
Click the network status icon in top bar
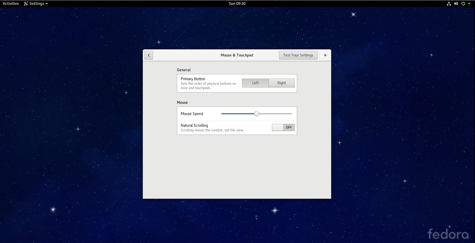click(449, 4)
